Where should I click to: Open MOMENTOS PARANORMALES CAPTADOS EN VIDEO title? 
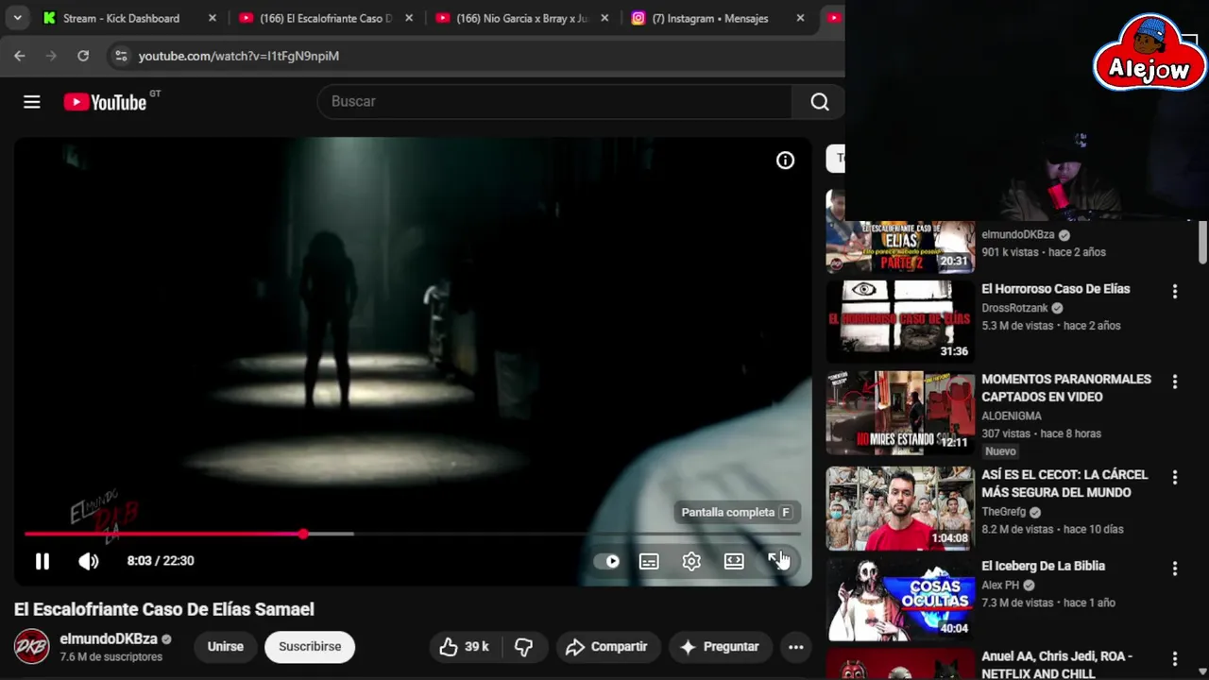coord(1066,388)
